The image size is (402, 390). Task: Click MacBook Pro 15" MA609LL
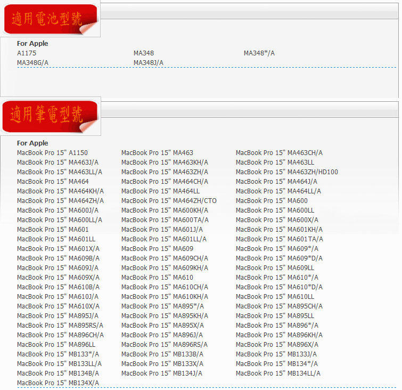point(275,267)
